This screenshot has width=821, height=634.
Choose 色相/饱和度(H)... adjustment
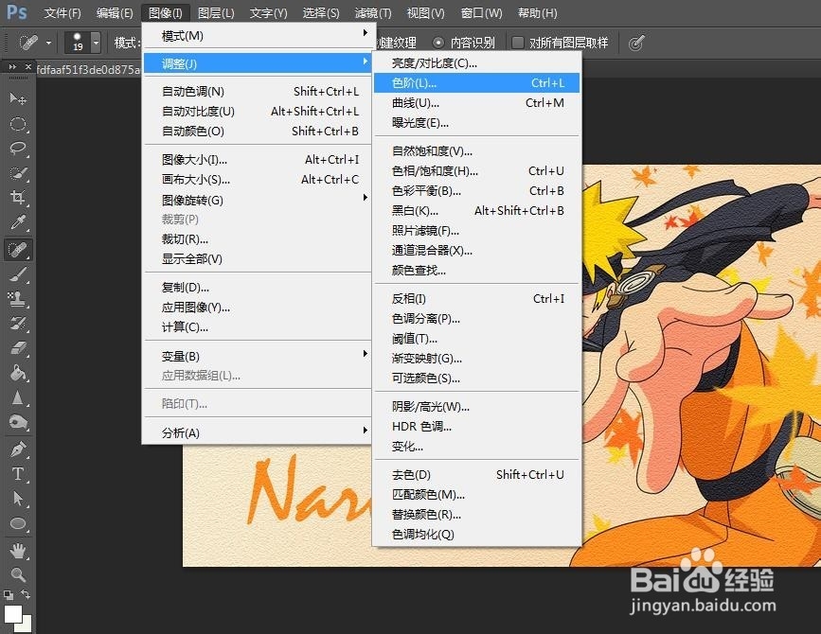coord(477,170)
